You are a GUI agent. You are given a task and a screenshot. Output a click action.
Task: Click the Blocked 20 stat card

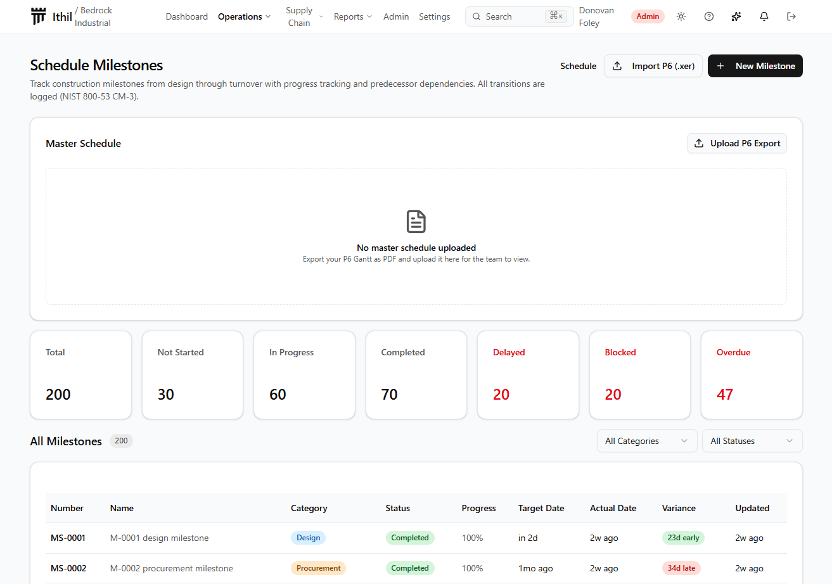coord(640,375)
